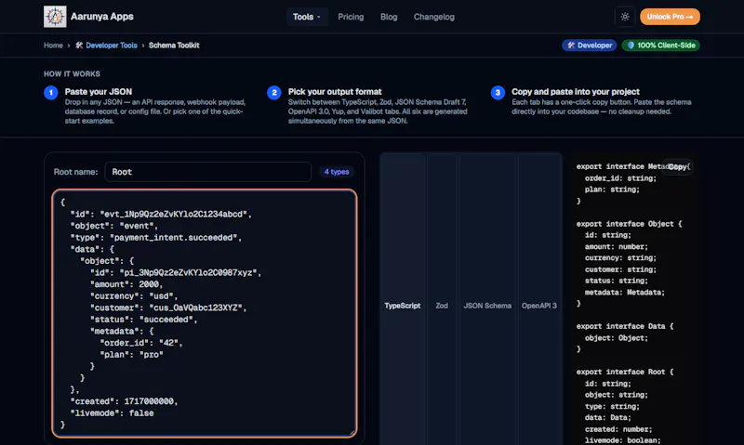Open the Tools dropdown menu
Viewport: 744px width, 445px height.
[307, 17]
